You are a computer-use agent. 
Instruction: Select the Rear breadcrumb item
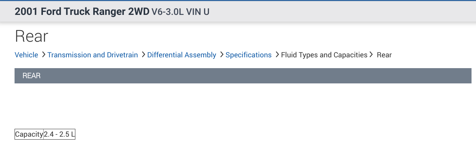click(384, 55)
